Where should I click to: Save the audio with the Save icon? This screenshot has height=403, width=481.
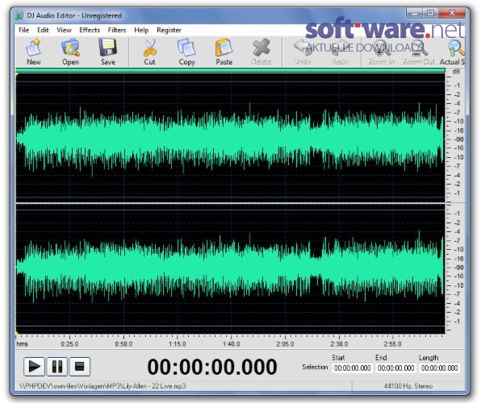pos(107,48)
